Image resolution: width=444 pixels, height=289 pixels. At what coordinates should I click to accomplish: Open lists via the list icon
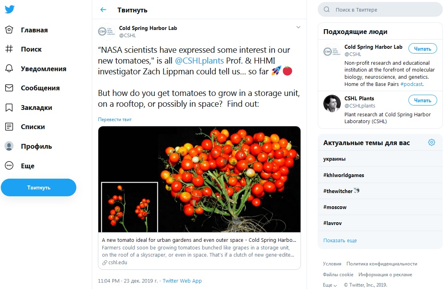(x=9, y=127)
